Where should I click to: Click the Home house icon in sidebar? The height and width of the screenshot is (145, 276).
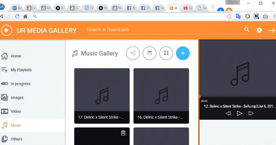[4, 56]
